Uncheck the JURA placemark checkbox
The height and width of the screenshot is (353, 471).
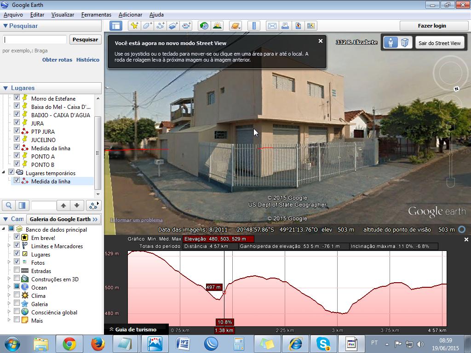pyautogui.click(x=17, y=122)
